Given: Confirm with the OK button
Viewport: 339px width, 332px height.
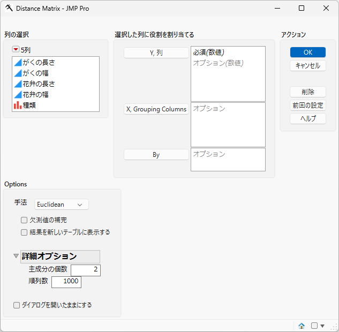Looking at the screenshot, I should pyautogui.click(x=308, y=52).
